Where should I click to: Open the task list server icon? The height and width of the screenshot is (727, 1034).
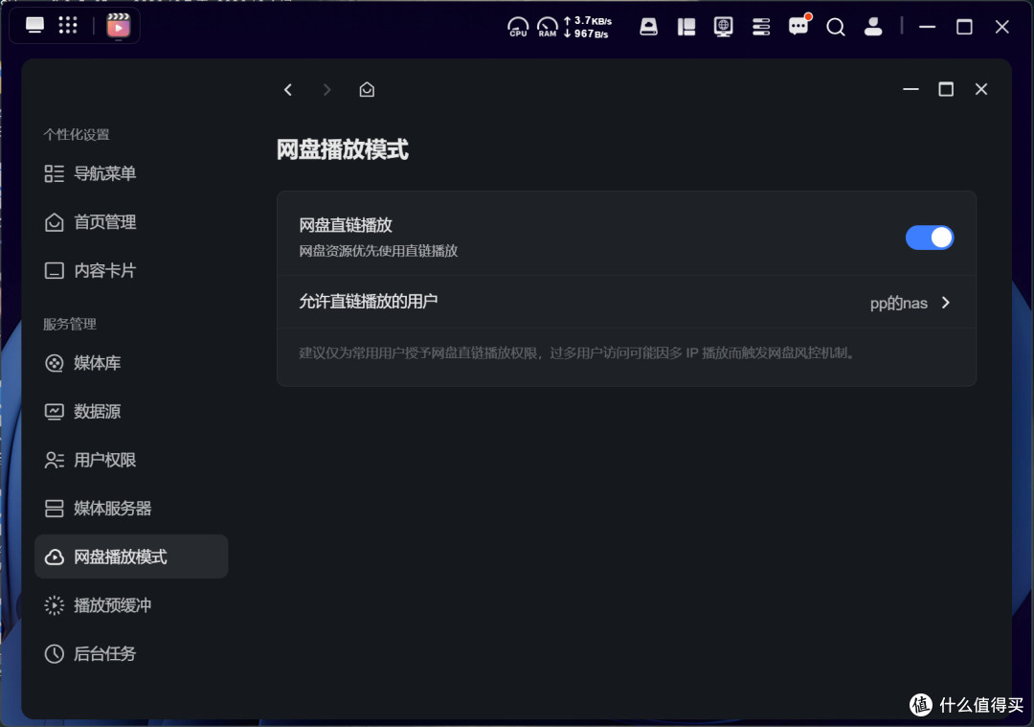coord(761,27)
